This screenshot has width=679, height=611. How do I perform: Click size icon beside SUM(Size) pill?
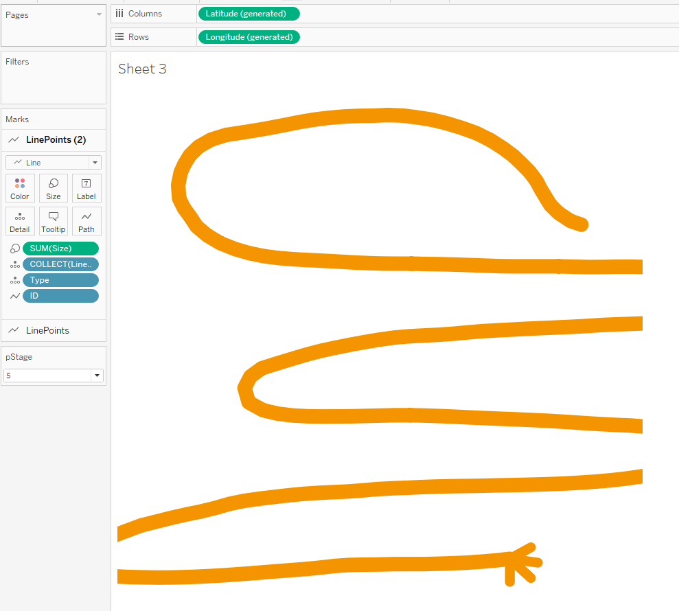(x=15, y=249)
